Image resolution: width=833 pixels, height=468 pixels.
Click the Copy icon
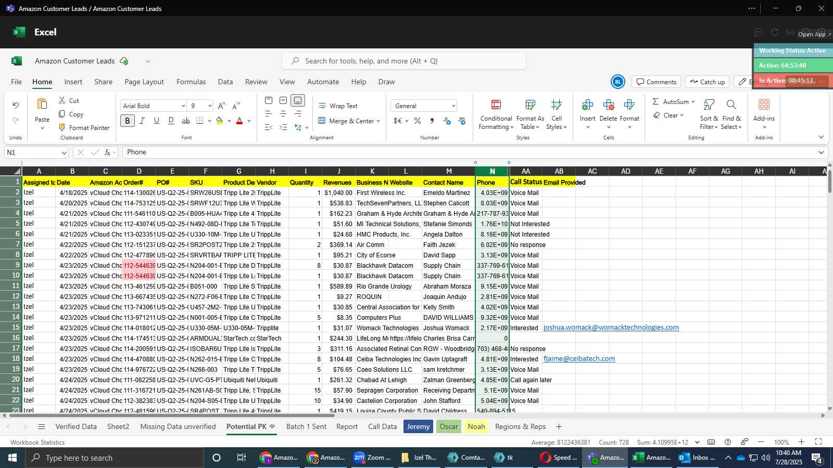tap(62, 114)
